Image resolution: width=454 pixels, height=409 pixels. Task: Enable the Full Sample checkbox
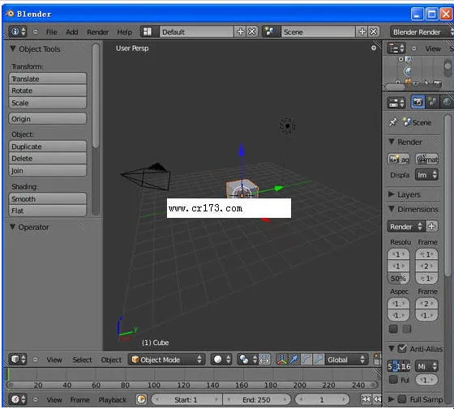point(393,380)
